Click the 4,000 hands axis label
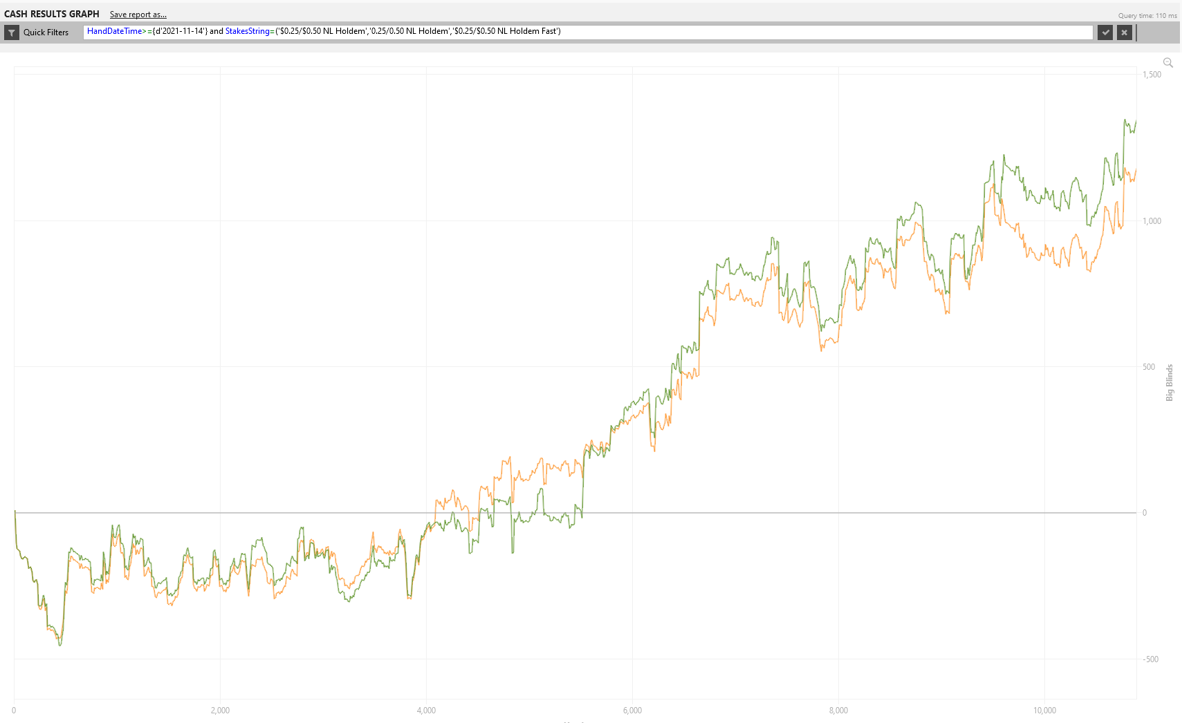The height and width of the screenshot is (723, 1182). click(x=426, y=711)
